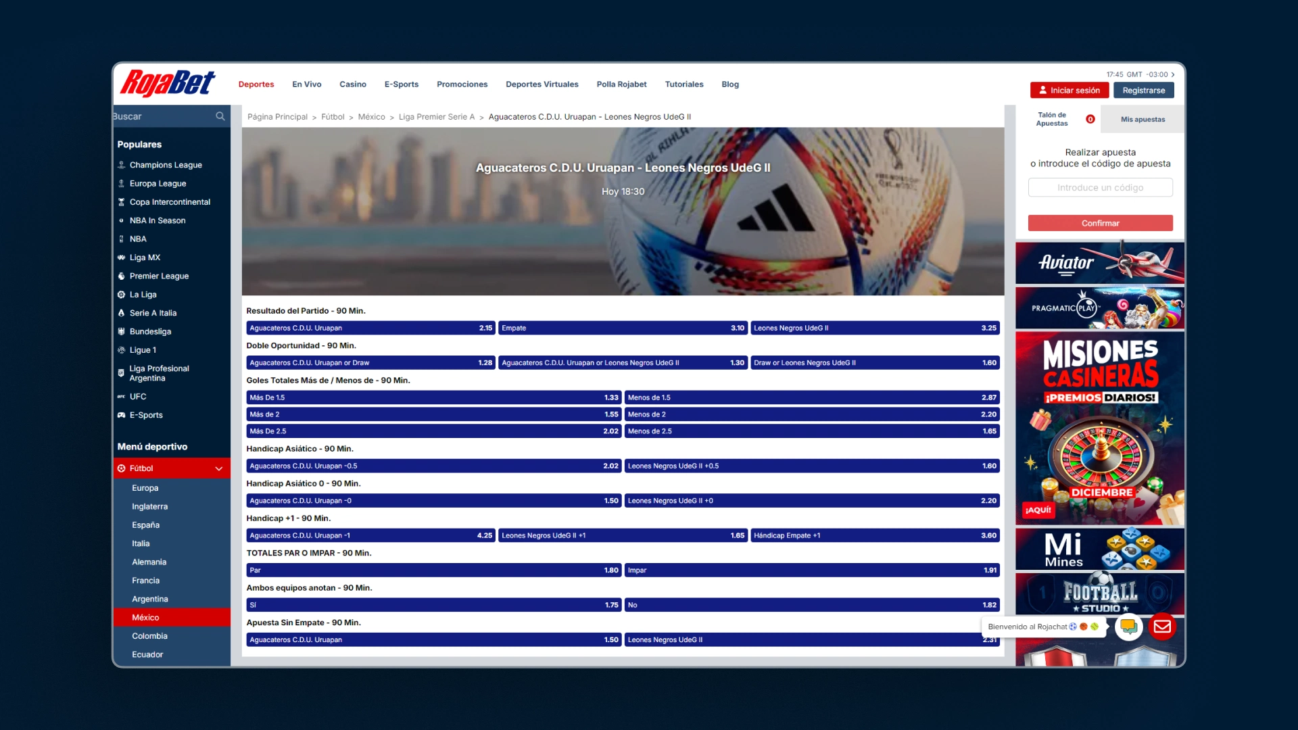Click the Registrarse button
The width and height of the screenshot is (1298, 730).
click(x=1144, y=91)
